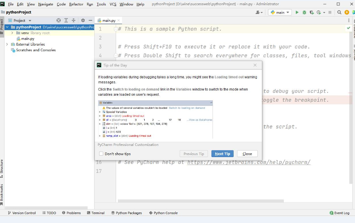Screen dimensions: 355x223
Task: Open the Refactor menu
Action: 76,4
